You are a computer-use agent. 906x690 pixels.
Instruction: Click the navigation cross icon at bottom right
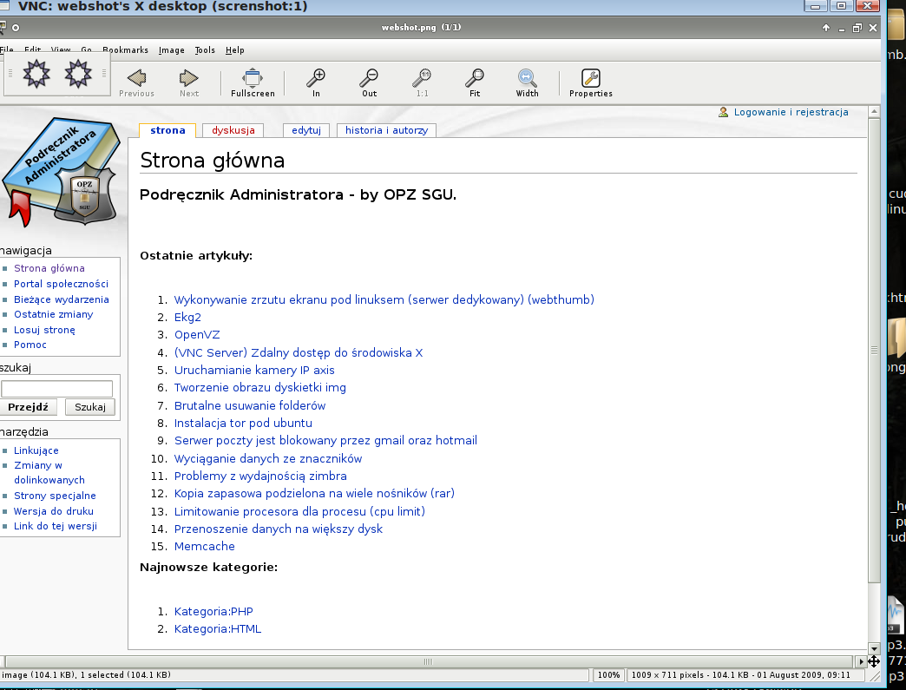click(873, 661)
